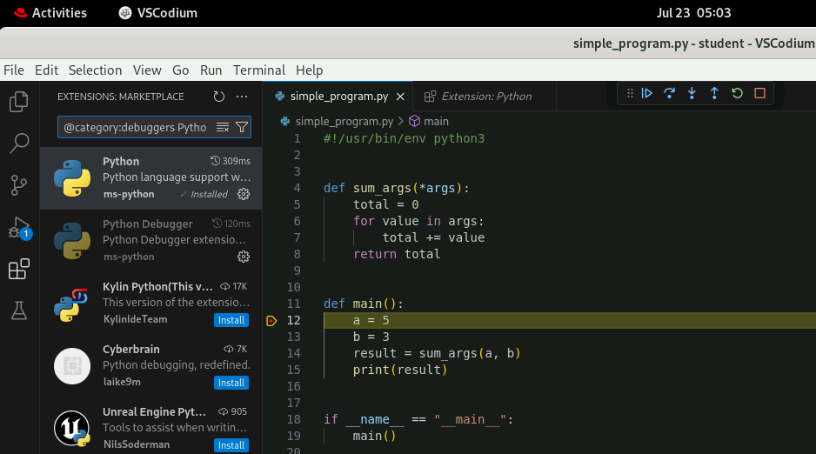Click Step Out in the debug toolbar
This screenshot has width=816, height=454.
tap(714, 93)
